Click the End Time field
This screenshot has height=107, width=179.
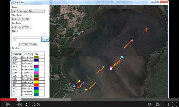point(21,27)
